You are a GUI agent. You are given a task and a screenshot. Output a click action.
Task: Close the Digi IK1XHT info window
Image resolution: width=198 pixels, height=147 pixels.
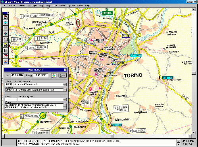point(65,70)
